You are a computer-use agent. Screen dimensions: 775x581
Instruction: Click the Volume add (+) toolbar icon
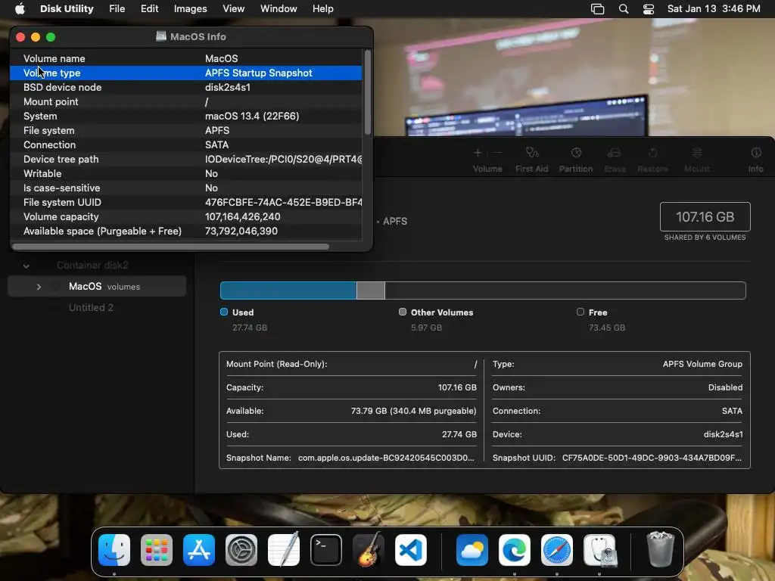pos(478,153)
